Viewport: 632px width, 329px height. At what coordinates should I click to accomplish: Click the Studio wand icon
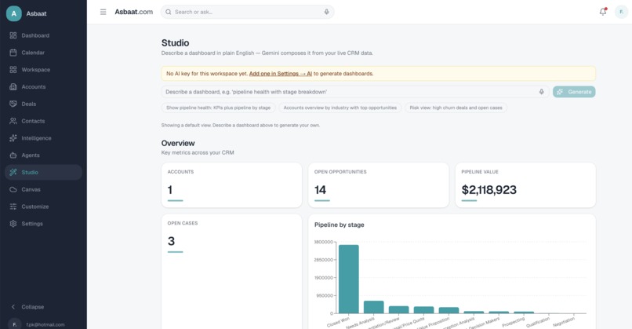click(13, 173)
